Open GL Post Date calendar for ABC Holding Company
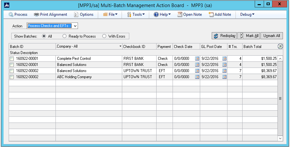This screenshot has width=290, height=147. (x=224, y=77)
